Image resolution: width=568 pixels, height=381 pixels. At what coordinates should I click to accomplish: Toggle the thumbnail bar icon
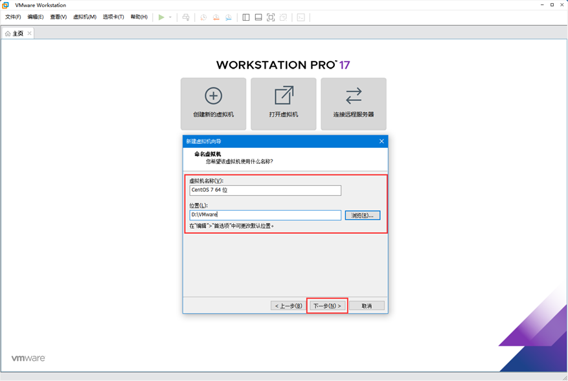pos(258,17)
